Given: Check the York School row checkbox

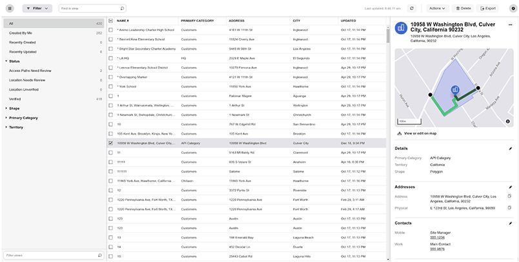Looking at the screenshot, I should pos(110,86).
